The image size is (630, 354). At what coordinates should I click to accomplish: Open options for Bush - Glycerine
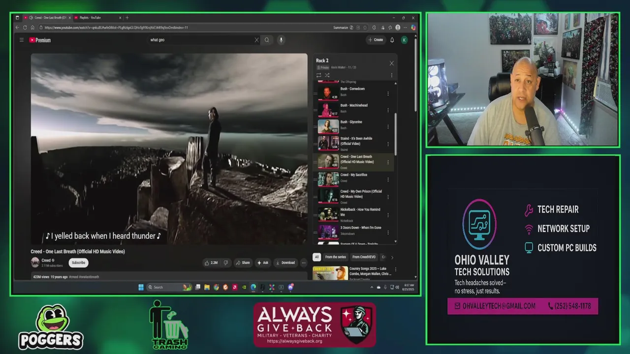[x=388, y=127]
